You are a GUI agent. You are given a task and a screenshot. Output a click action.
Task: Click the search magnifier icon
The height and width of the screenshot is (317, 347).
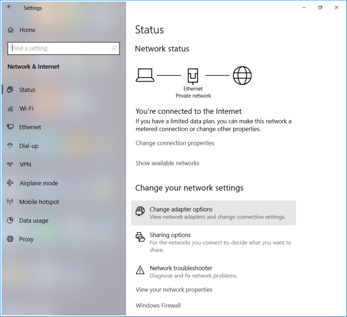click(x=114, y=48)
